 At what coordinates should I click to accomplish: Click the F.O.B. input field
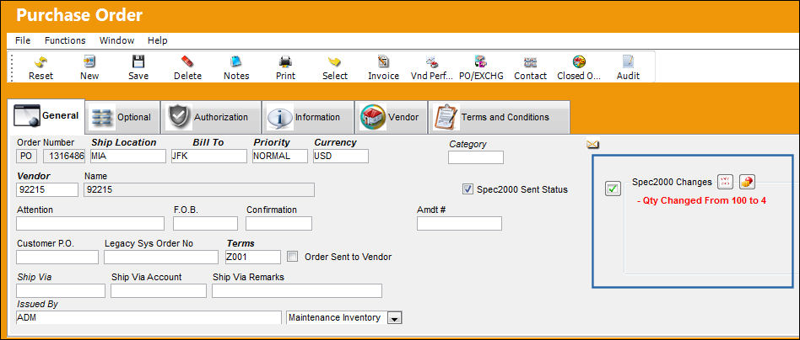tap(206, 224)
